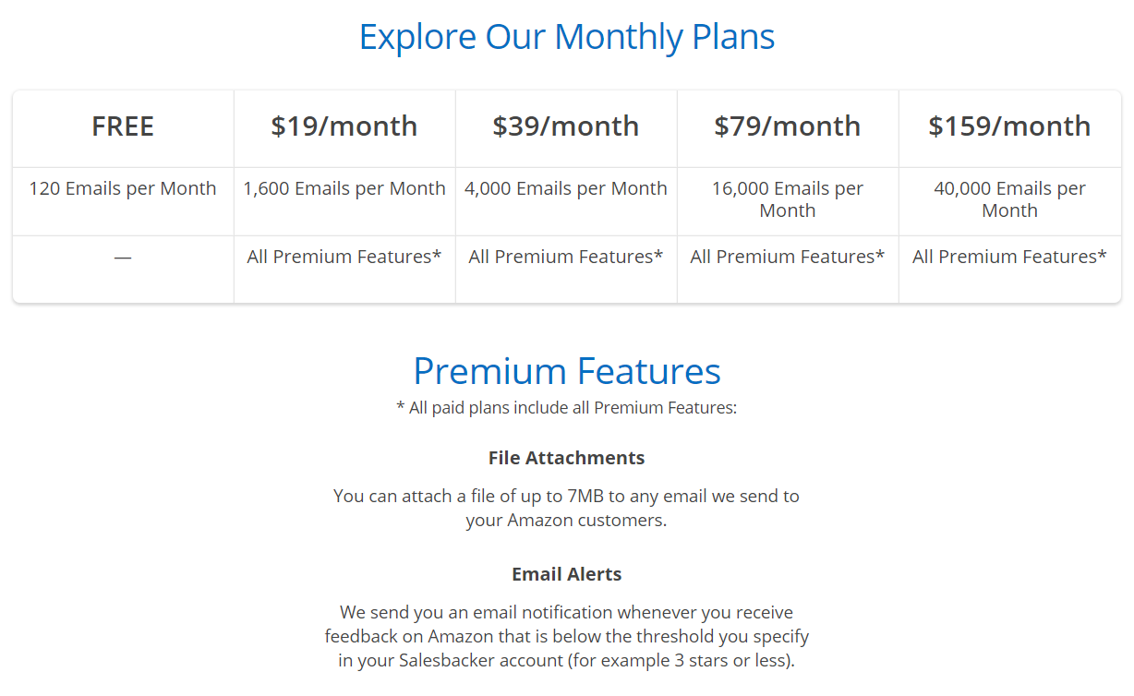Image resolution: width=1134 pixels, height=696 pixels.
Task: Select the $19/month plan header
Action: click(344, 126)
